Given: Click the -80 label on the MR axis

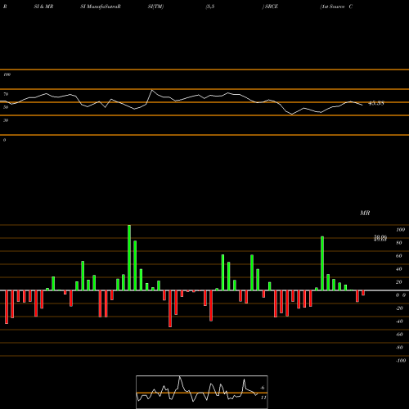Looking at the screenshot, I should tap(399, 348).
